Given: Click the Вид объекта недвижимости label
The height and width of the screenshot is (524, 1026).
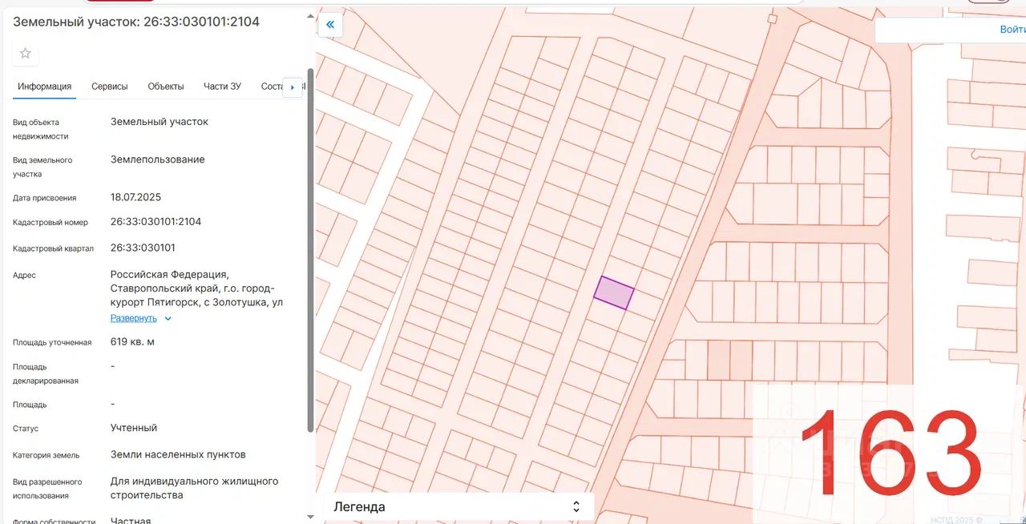Looking at the screenshot, I should [41, 129].
